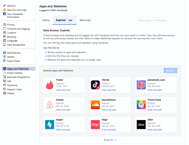Click the Security and Login shield icon
The image size is (189, 145).
coord(5,10)
